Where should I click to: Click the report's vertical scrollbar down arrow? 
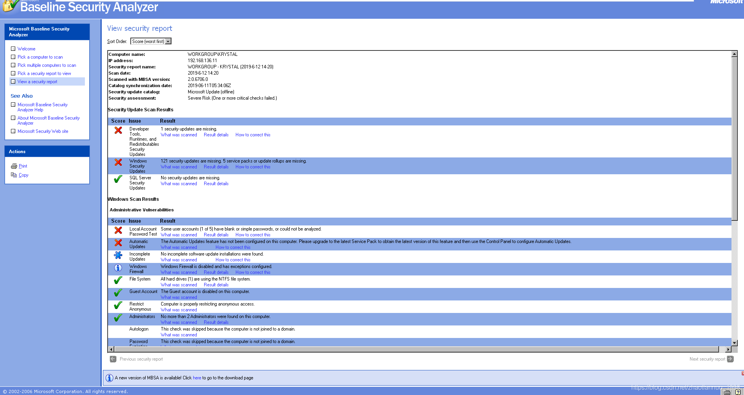click(734, 343)
